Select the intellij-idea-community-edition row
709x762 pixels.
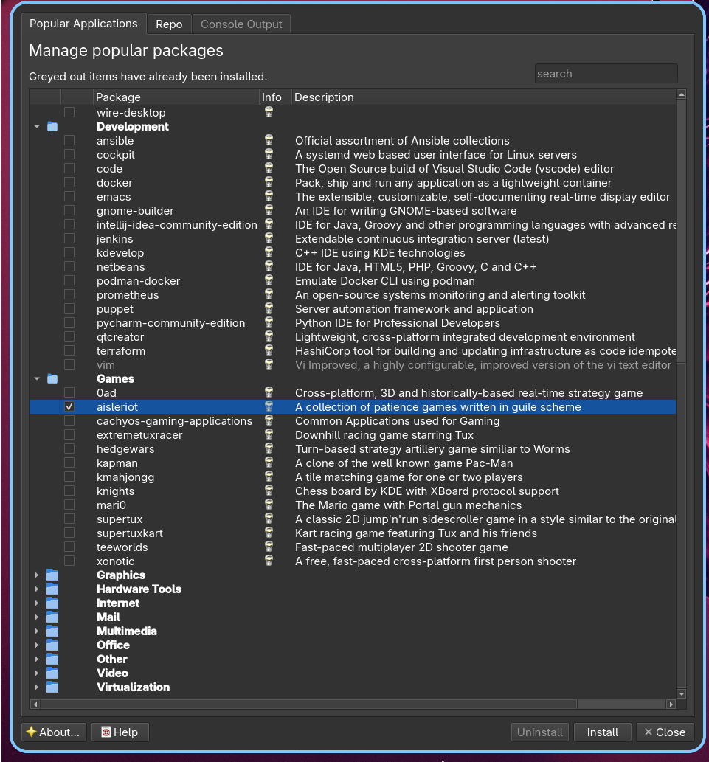coord(353,224)
